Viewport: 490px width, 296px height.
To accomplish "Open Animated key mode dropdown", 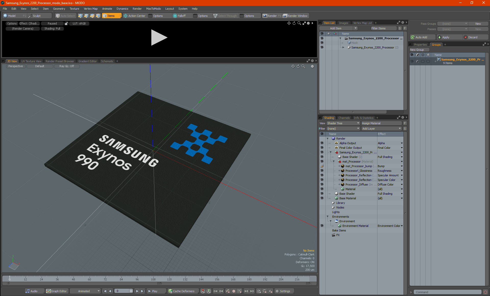I will 85,291.
